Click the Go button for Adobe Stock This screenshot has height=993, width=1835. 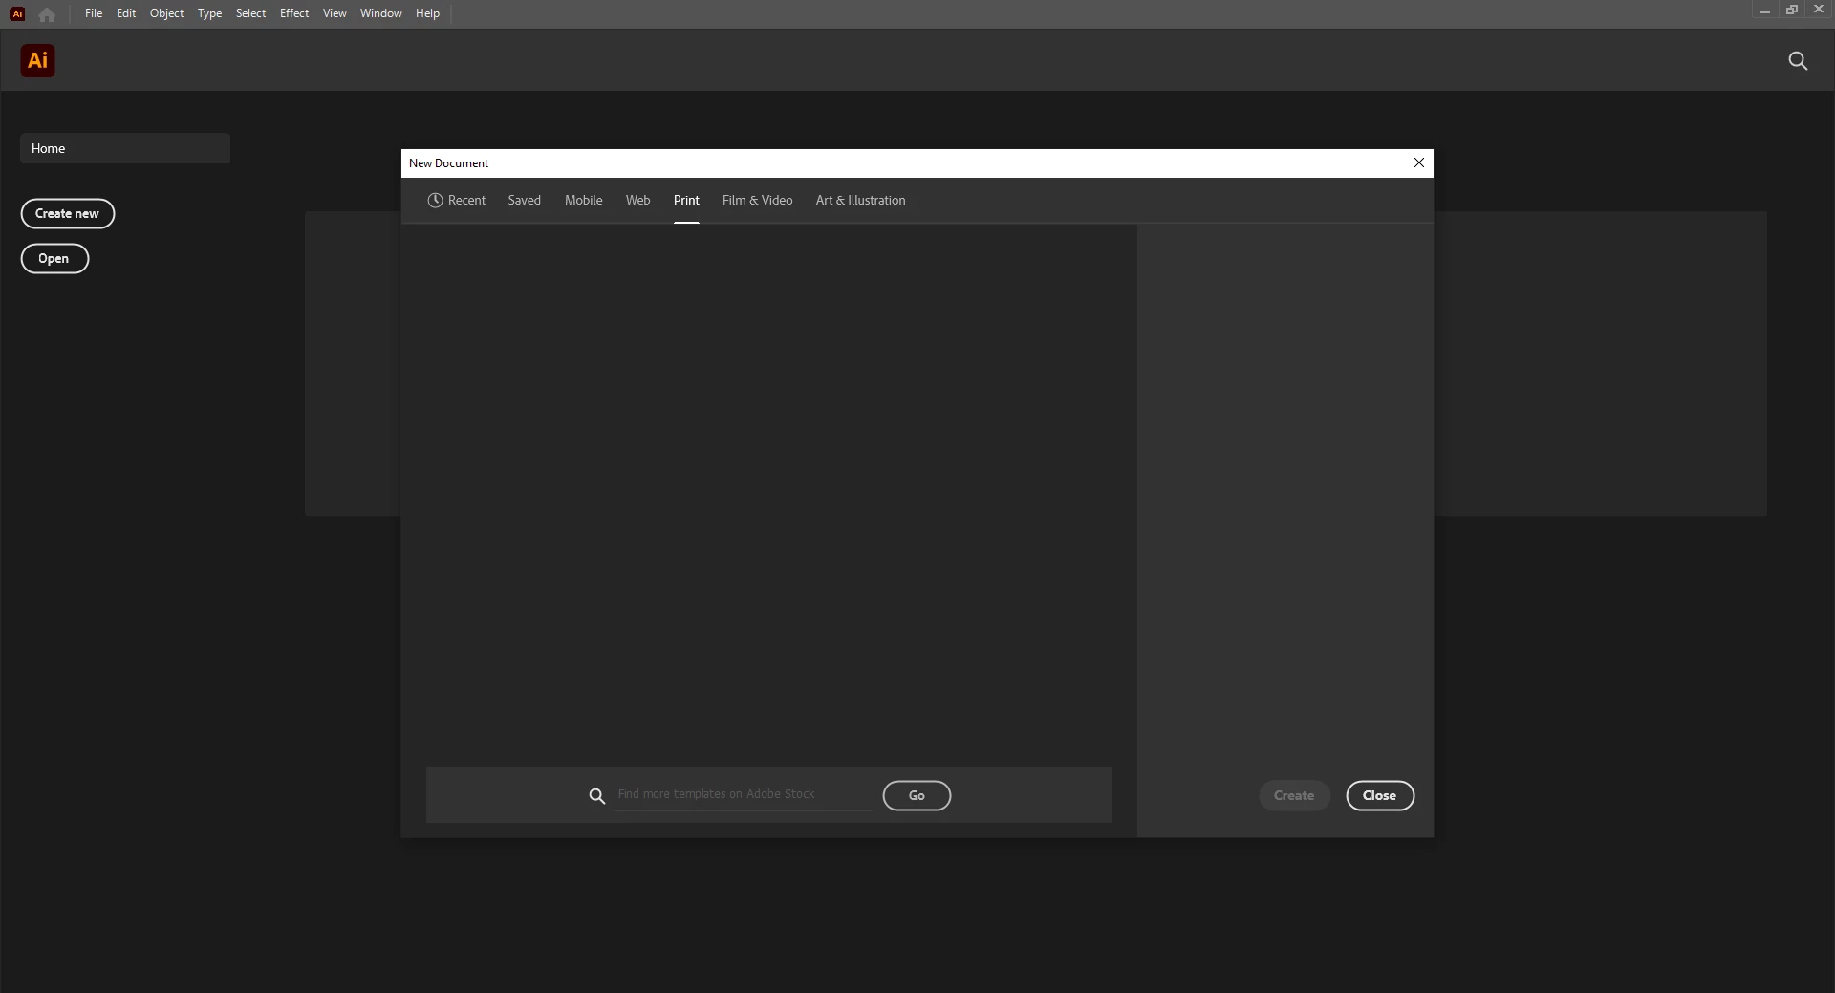click(917, 795)
